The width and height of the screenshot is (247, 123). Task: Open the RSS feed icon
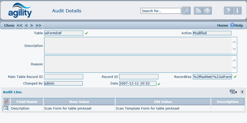pyautogui.click(x=198, y=11)
